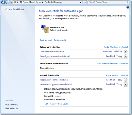Select the aberdeen.contoso.internal credential

(x=52, y=51)
